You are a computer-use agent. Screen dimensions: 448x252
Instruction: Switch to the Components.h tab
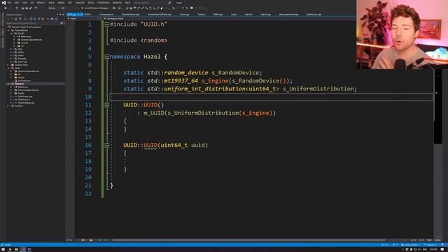[x=106, y=14]
